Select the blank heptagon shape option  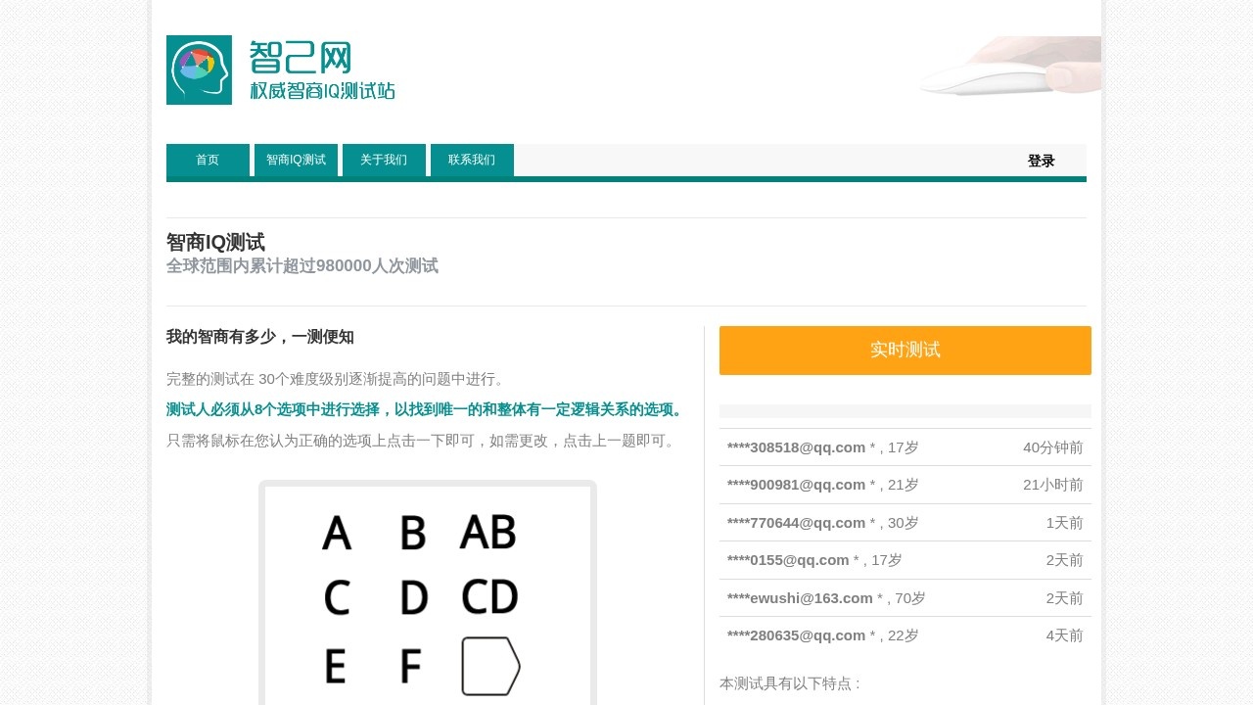pyautogui.click(x=491, y=667)
